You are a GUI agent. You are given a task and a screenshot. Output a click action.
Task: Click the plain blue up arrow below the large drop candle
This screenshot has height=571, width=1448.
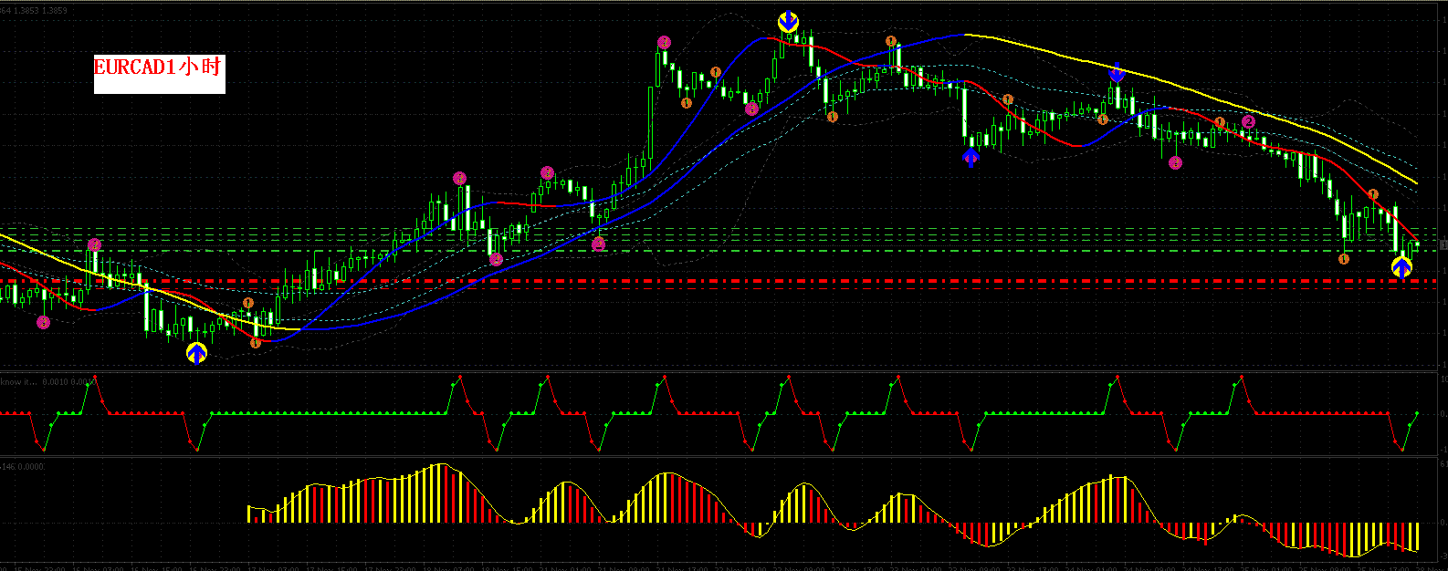(x=971, y=158)
